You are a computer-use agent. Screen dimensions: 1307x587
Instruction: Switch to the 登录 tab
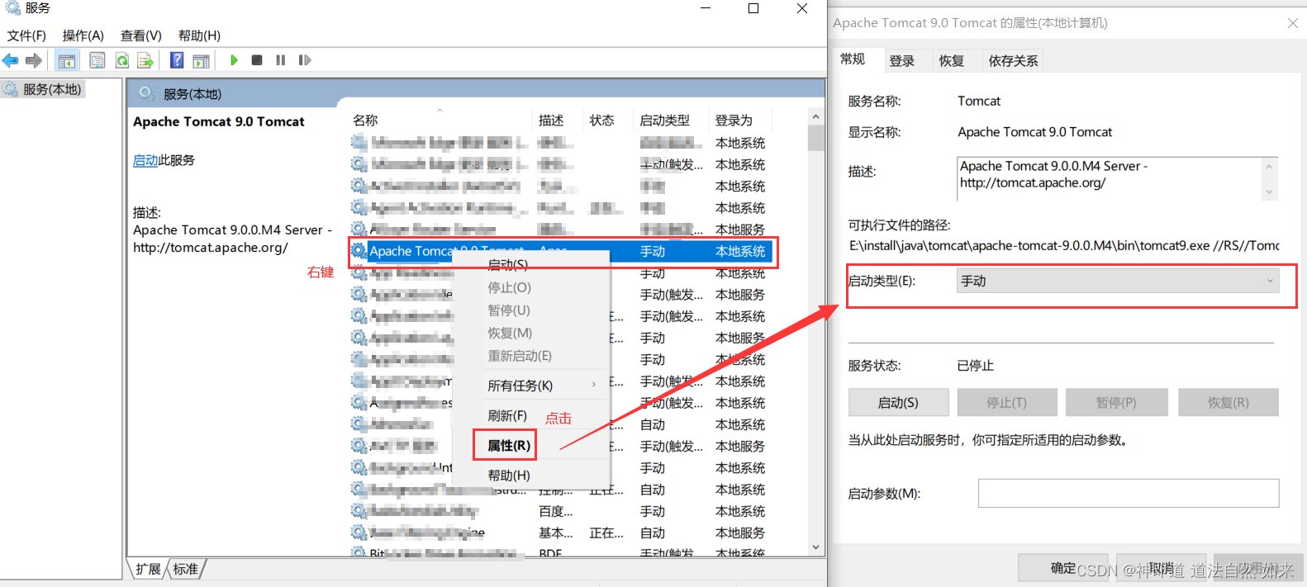point(901,61)
